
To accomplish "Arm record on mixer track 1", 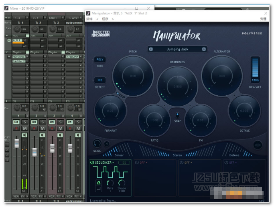I will pyautogui.click(x=16, y=129).
